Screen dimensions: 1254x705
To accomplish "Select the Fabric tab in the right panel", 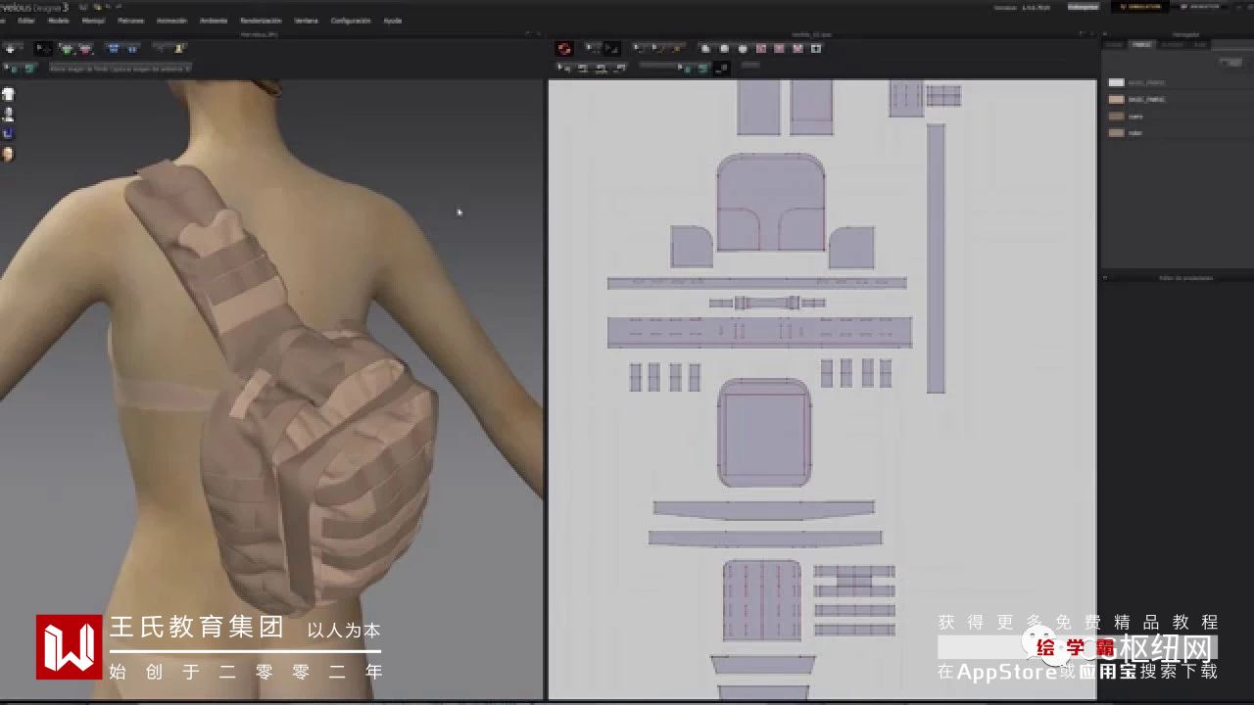I will [1142, 44].
